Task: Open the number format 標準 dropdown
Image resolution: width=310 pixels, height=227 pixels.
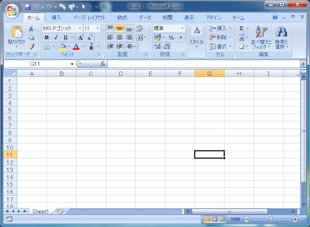Action: [x=182, y=28]
